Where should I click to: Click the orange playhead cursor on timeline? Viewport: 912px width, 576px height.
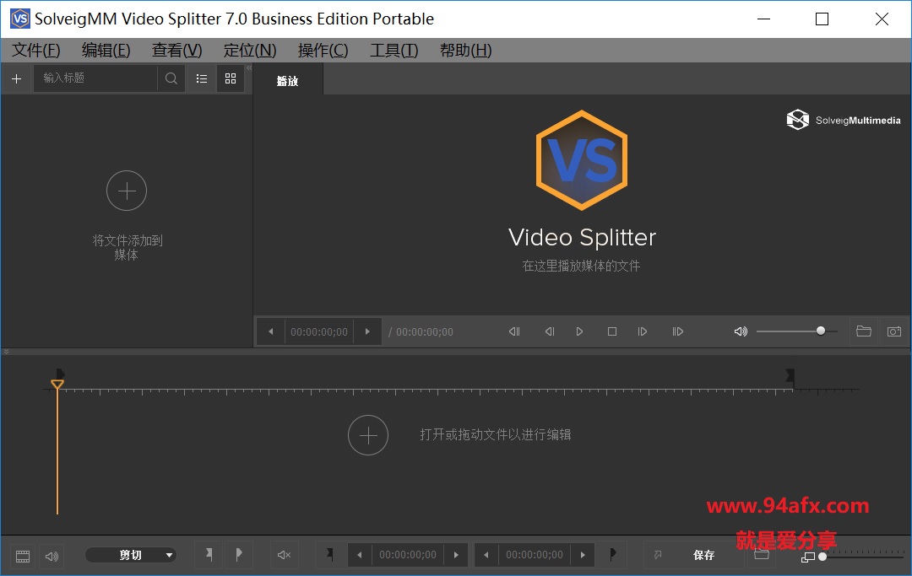[x=57, y=385]
